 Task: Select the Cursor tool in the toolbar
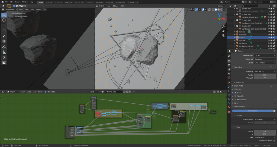click(x=4, y=20)
